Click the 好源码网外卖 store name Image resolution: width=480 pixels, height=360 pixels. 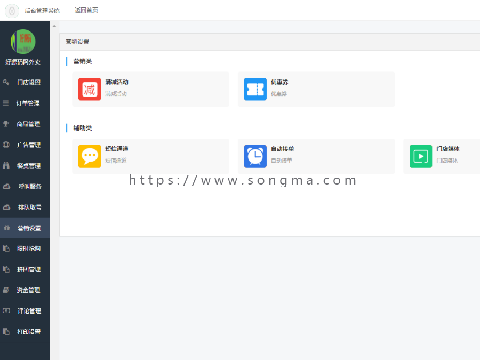(x=22, y=62)
